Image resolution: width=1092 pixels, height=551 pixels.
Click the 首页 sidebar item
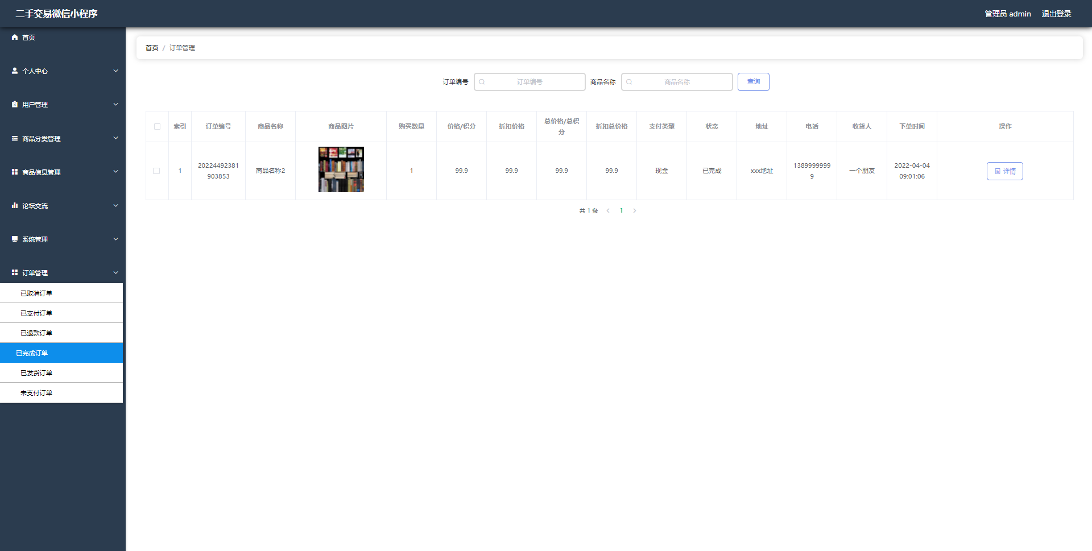pos(61,37)
